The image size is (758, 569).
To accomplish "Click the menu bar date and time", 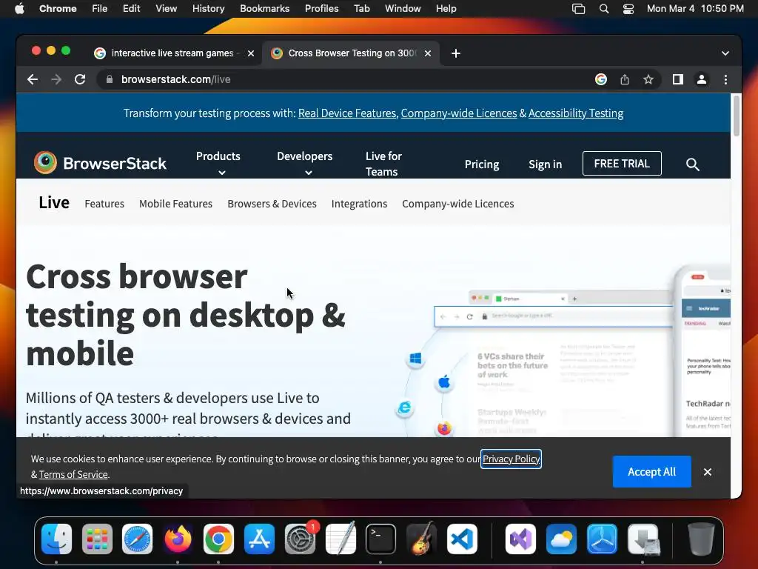I will 695,9.
